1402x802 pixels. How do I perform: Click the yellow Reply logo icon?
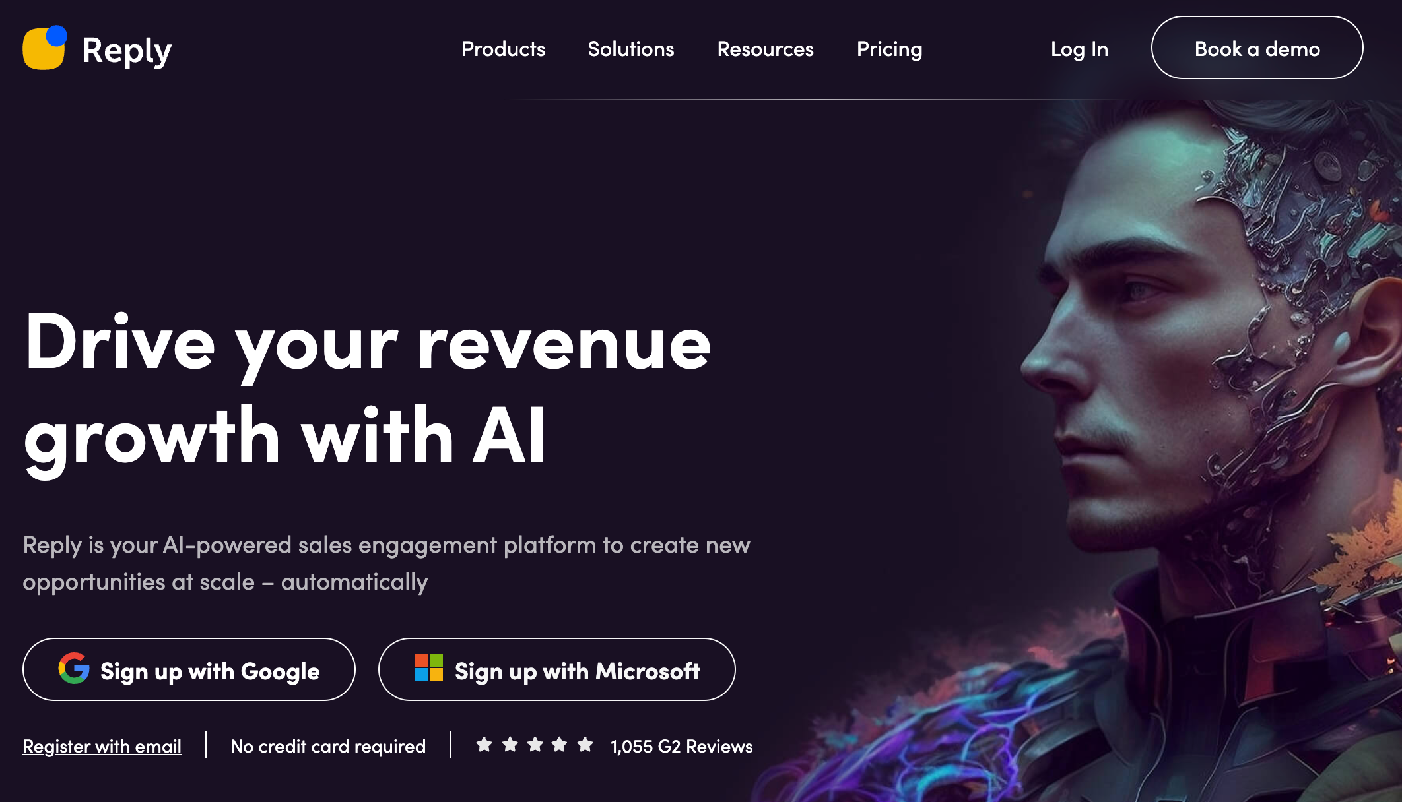(x=45, y=47)
